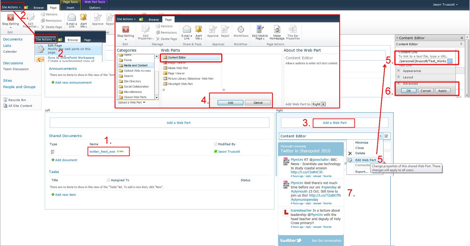This screenshot has width=470, height=246.
Task: Switch to the Options ribbon tab
Action: tap(95, 8)
